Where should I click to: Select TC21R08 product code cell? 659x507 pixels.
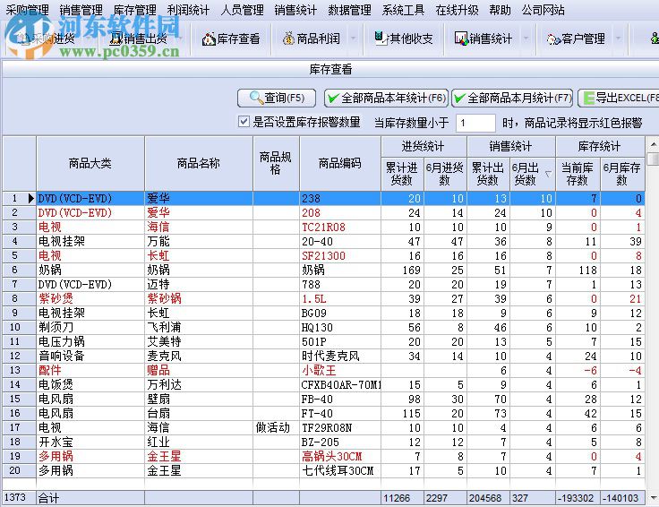coord(340,227)
